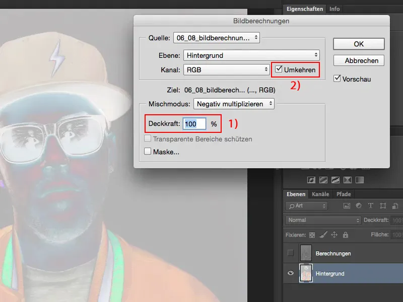Open the layer filter Art dropdown
The image size is (403, 302).
point(306,206)
